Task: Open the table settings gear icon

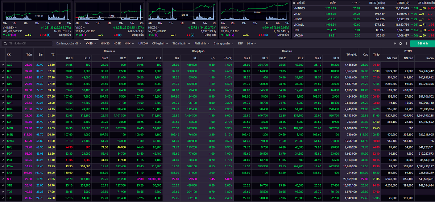Action: (x=401, y=43)
